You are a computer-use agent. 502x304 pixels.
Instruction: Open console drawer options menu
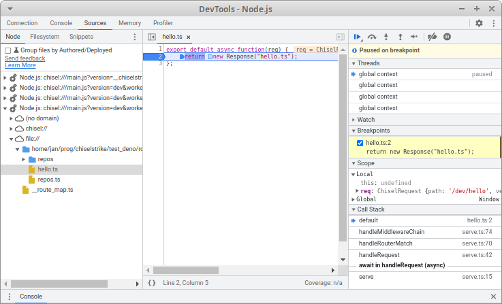pos(10,297)
